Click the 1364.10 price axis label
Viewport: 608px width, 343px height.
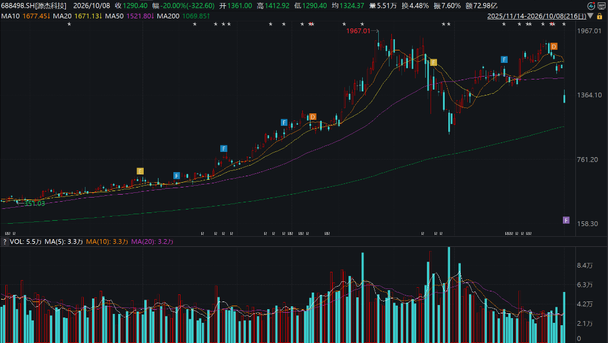pyautogui.click(x=590, y=95)
